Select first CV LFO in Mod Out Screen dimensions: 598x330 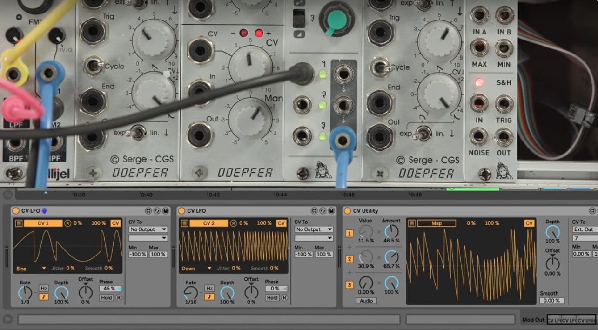coord(554,320)
